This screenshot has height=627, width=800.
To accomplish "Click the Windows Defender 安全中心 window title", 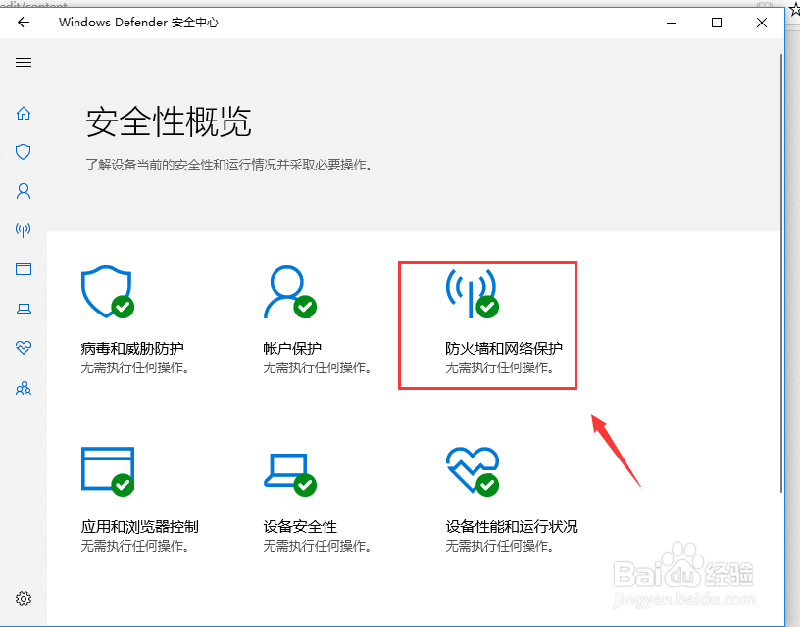I will click(x=139, y=22).
